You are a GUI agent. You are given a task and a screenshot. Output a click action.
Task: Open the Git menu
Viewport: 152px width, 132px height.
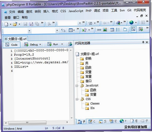click(129, 10)
